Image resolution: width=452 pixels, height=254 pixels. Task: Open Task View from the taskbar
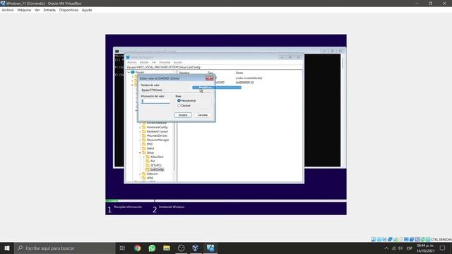[x=122, y=248]
